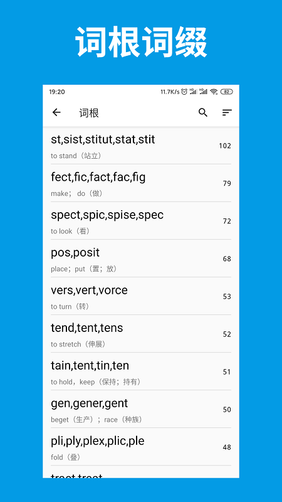Open partially visible tract,treat entry
The image size is (282, 502).
coord(141,472)
